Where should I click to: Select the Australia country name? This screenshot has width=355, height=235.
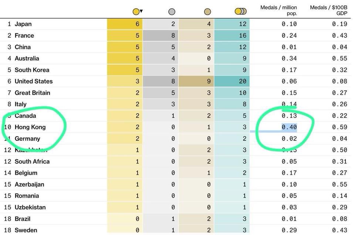coord(27,58)
